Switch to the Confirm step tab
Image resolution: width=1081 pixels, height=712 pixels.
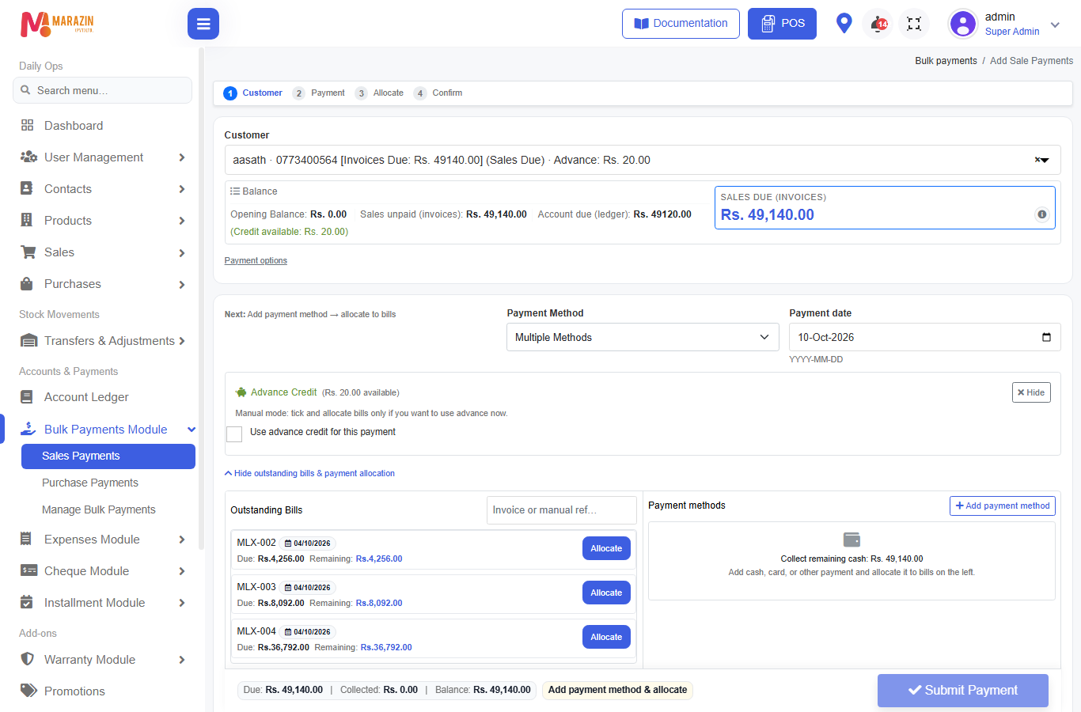coord(438,93)
